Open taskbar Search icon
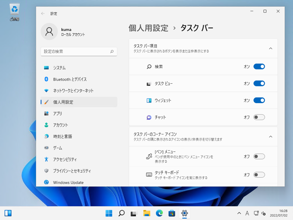293x220 pixels. pos(122,213)
